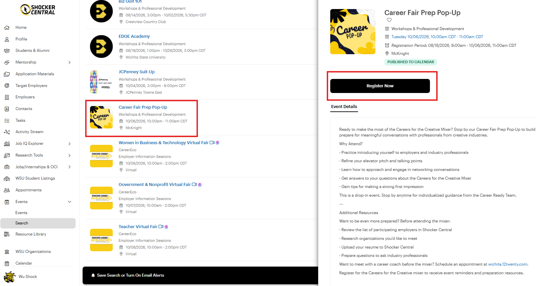The image size is (536, 286).
Task: Click the Shocker Central logo
Action: click(38, 10)
